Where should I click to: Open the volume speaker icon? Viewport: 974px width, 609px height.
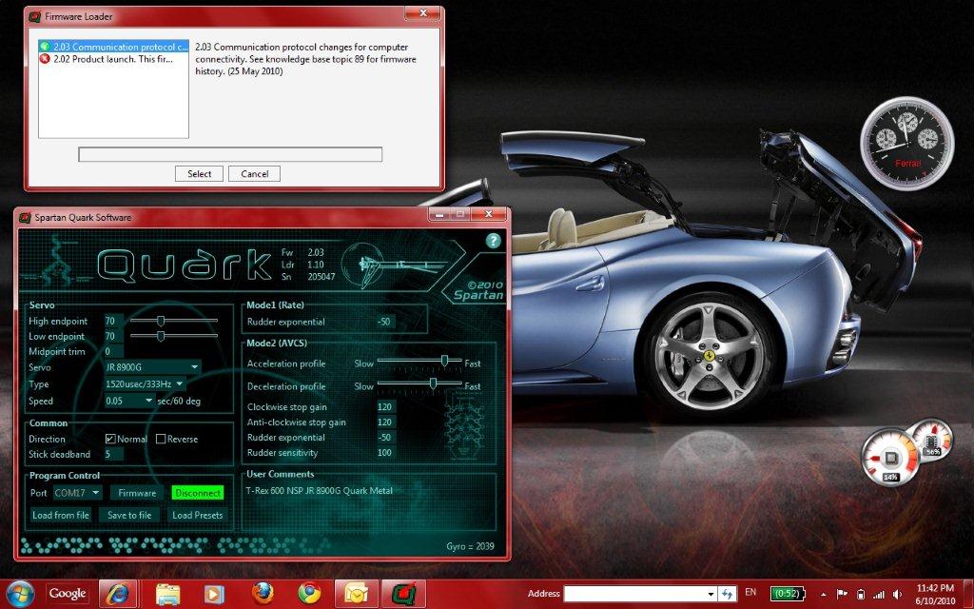pos(897,594)
